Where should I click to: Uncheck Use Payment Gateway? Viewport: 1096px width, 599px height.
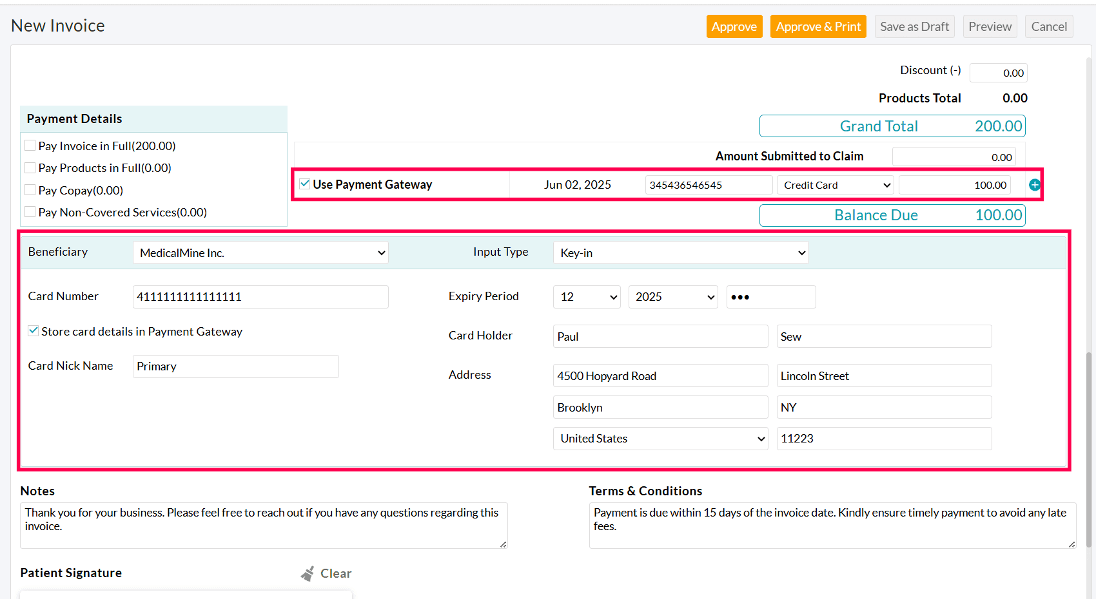click(x=304, y=184)
